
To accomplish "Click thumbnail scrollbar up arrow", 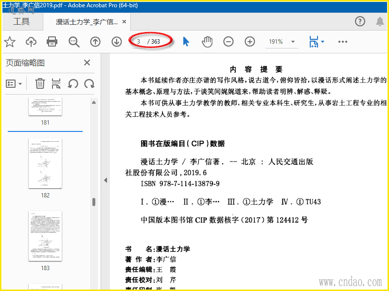I will click(94, 102).
